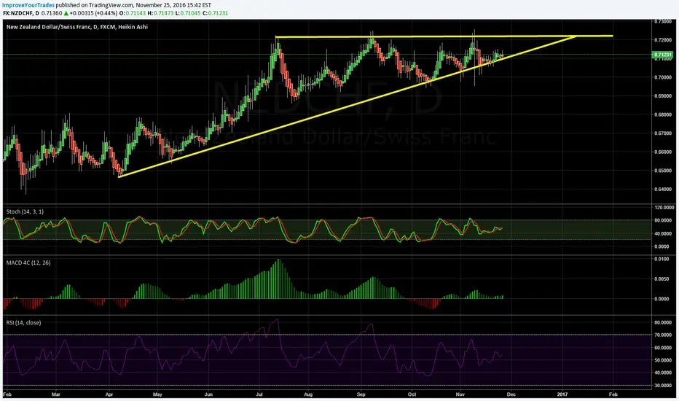Select the ascending yellow support trendline

[348, 106]
